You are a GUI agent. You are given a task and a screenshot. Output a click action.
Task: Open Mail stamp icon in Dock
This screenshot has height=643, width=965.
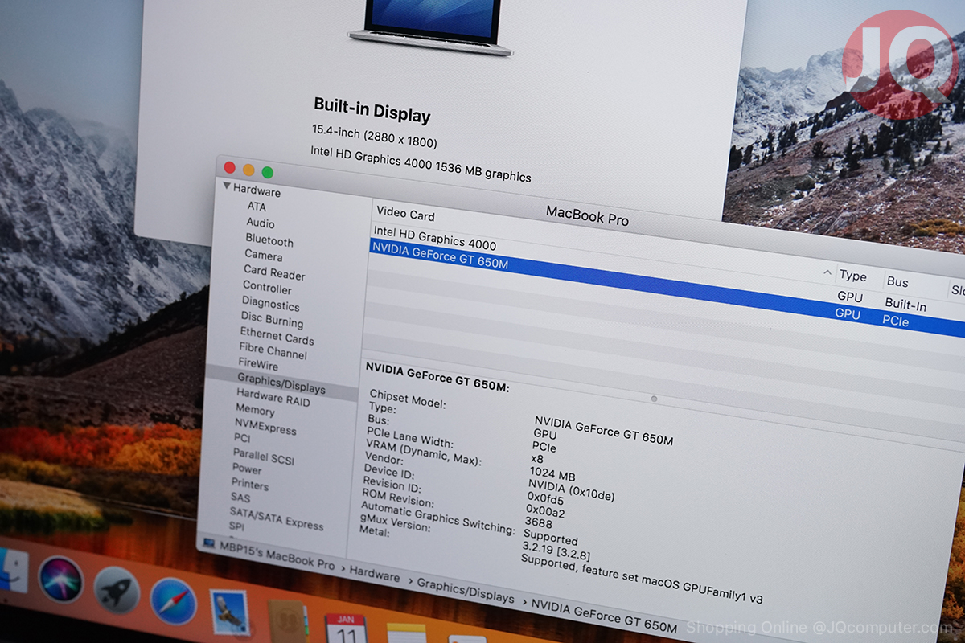click(x=230, y=612)
